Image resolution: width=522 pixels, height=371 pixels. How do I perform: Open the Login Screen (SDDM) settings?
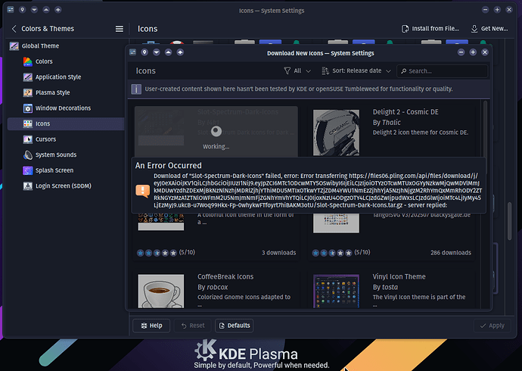[63, 185]
